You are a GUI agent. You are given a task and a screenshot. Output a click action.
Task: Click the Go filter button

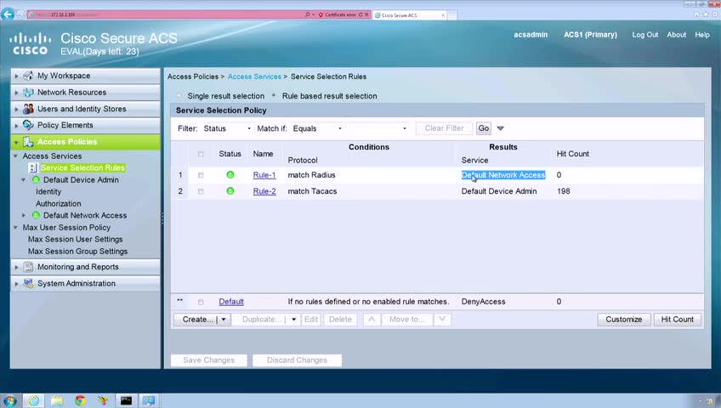[484, 128]
